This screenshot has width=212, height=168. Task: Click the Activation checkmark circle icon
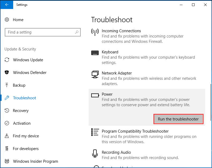(7, 123)
